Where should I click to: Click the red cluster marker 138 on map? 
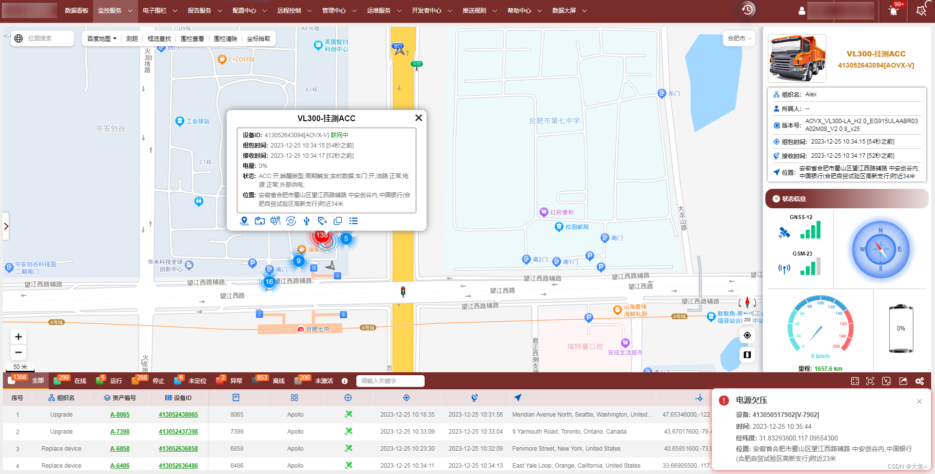322,236
